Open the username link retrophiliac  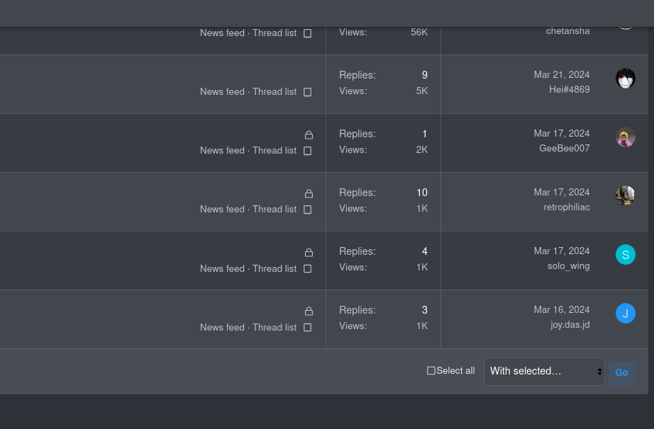567,207
